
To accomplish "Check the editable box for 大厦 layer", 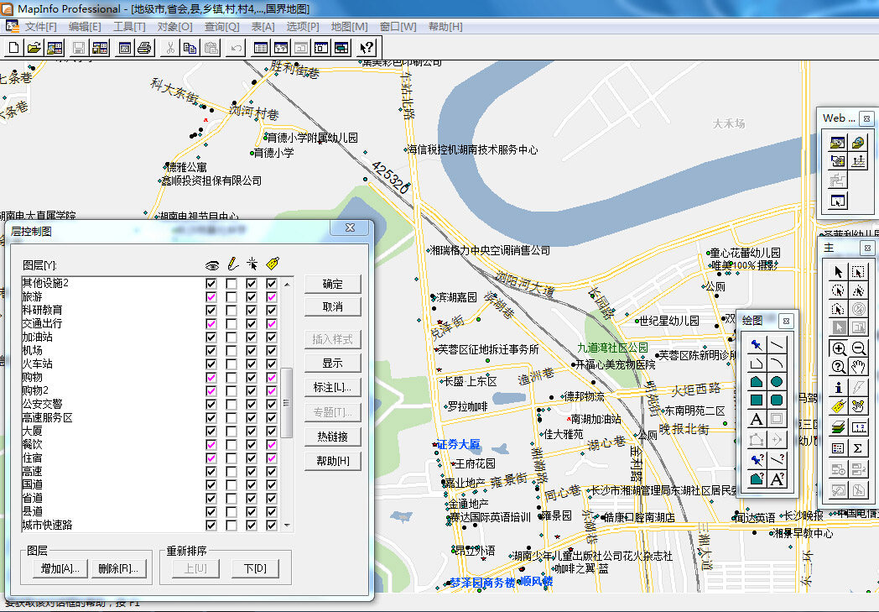I will pyautogui.click(x=231, y=429).
